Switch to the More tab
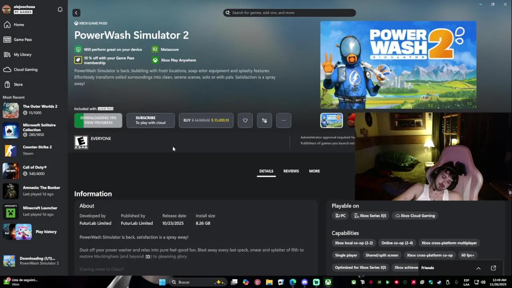Screen dimensions: 512x288 pyautogui.click(x=314, y=171)
